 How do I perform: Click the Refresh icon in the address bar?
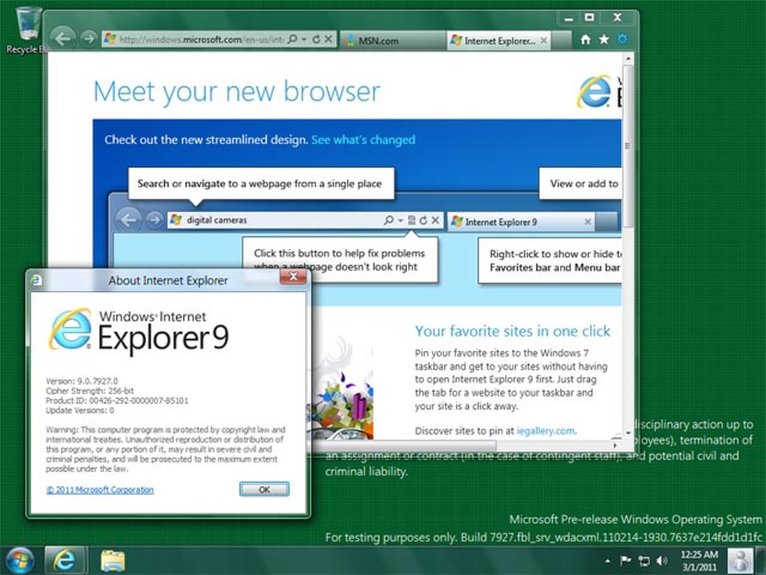click(317, 39)
